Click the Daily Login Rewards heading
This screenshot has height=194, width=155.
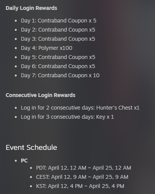pos(32,8)
